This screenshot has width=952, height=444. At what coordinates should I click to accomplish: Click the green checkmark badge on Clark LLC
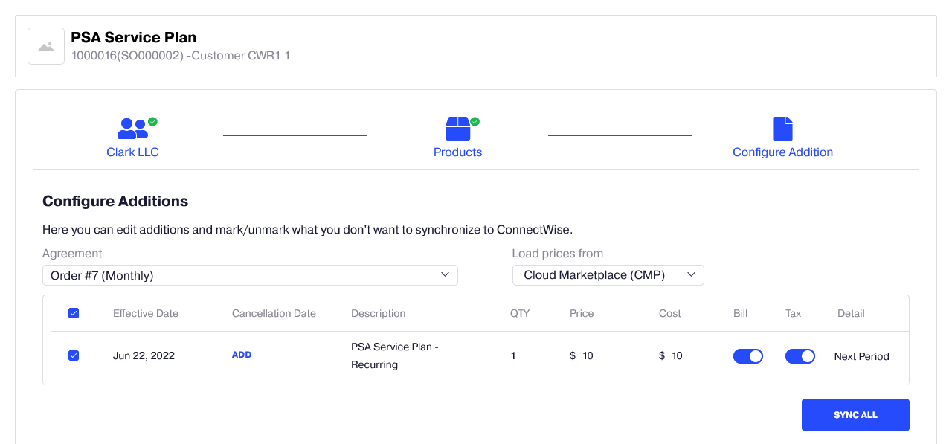152,121
